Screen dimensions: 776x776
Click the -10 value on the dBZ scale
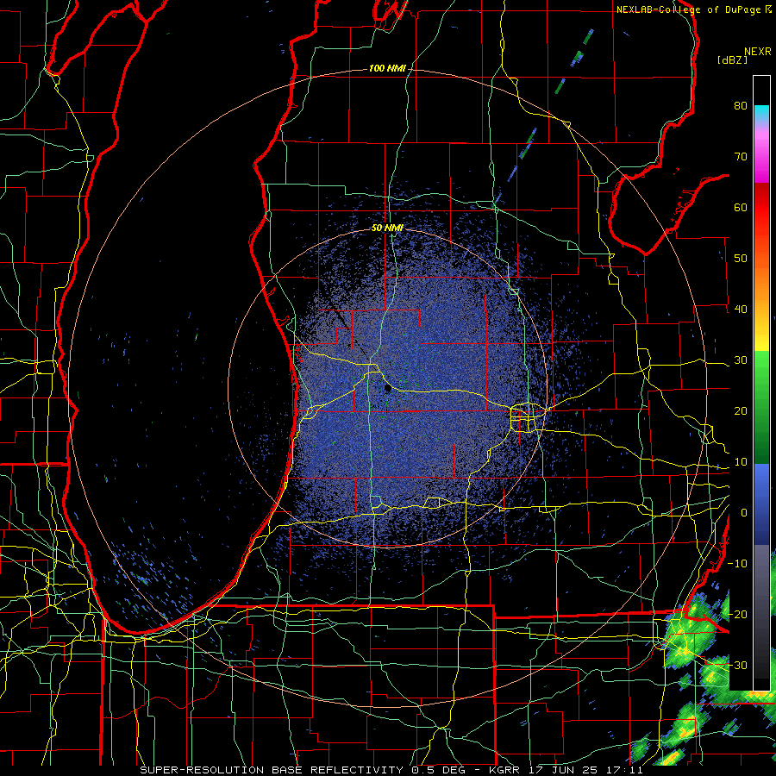737,563
